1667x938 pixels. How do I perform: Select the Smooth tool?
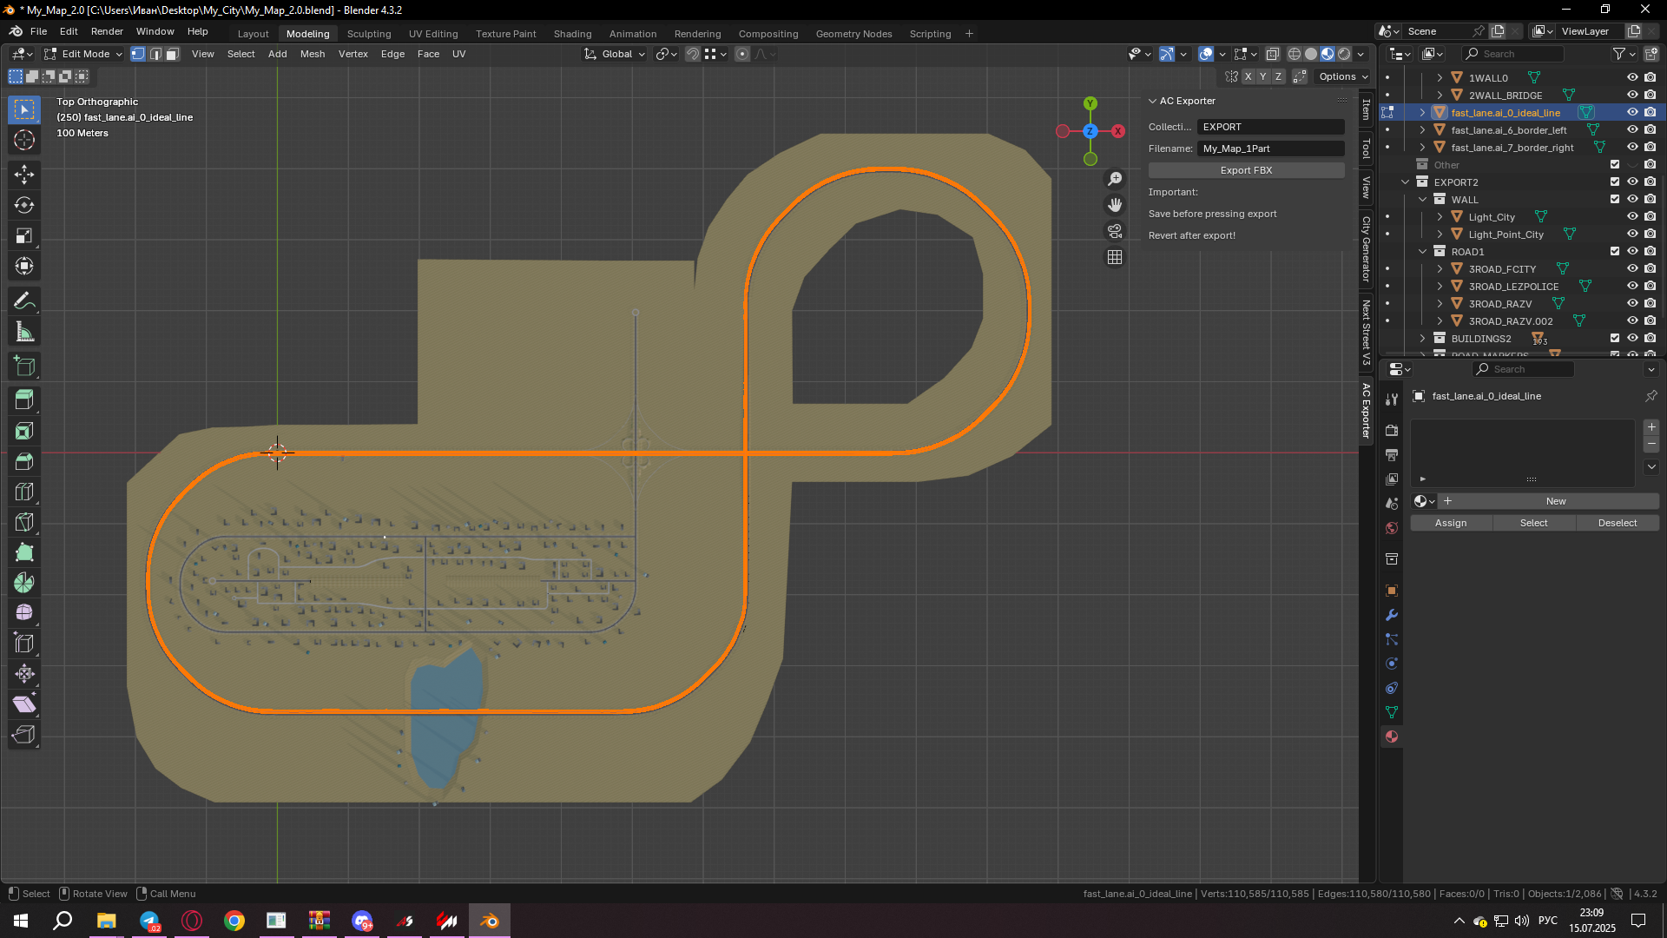pyautogui.click(x=24, y=613)
